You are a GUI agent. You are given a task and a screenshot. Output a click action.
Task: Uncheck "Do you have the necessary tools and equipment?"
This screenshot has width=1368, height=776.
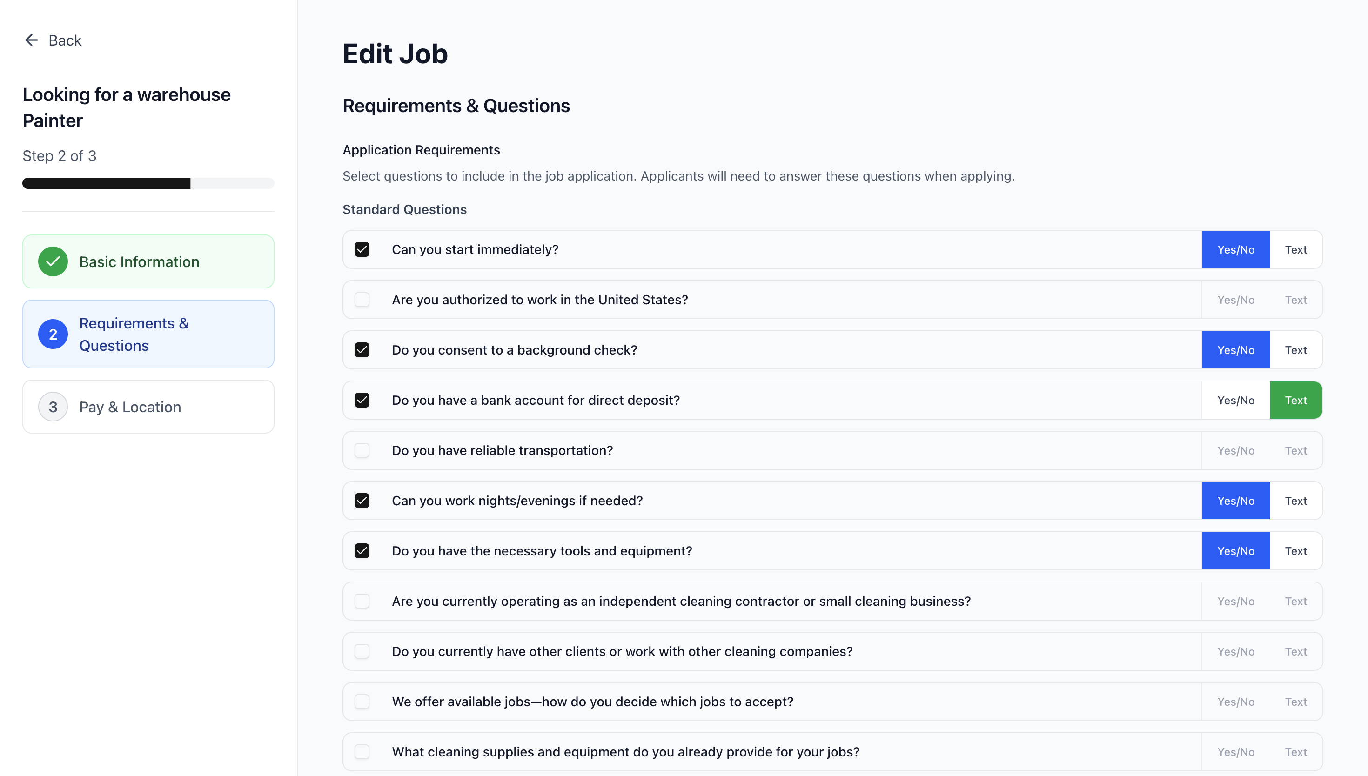pyautogui.click(x=362, y=550)
